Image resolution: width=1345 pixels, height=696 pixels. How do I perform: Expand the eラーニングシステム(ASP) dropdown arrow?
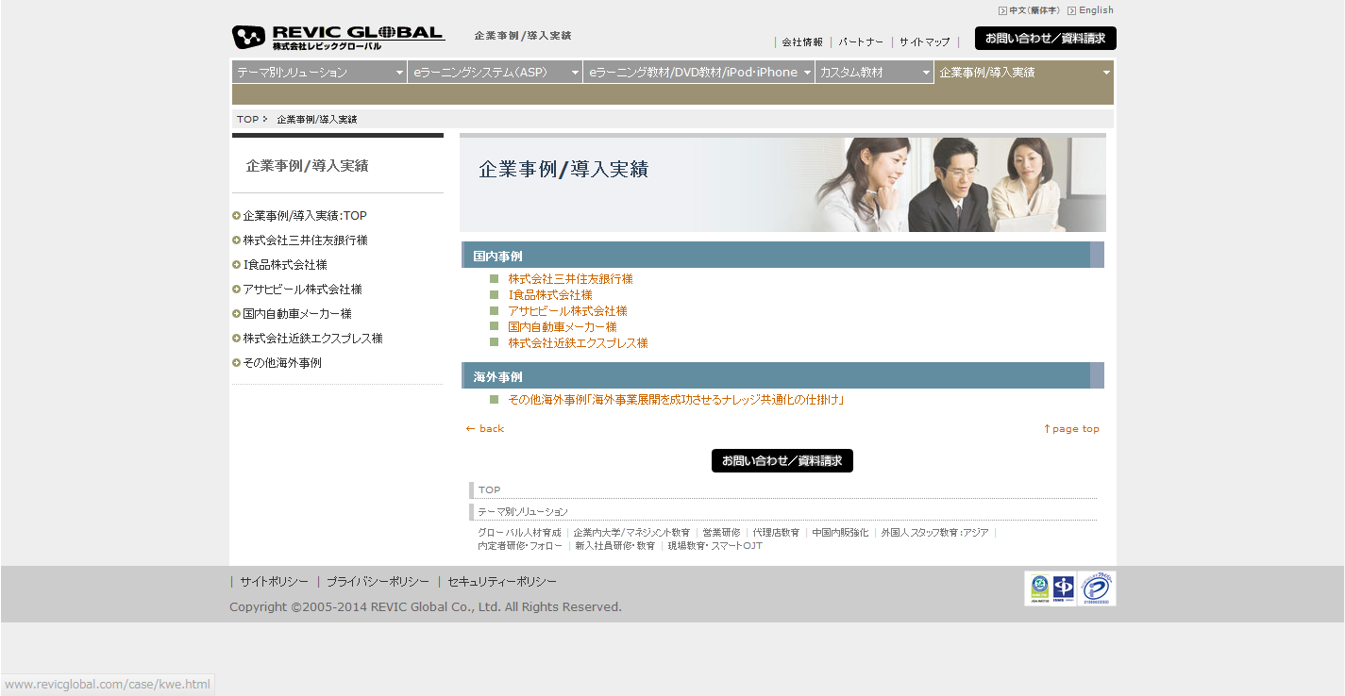click(x=575, y=73)
